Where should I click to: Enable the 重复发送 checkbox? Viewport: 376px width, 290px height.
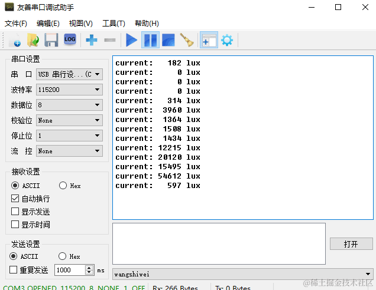point(29,270)
